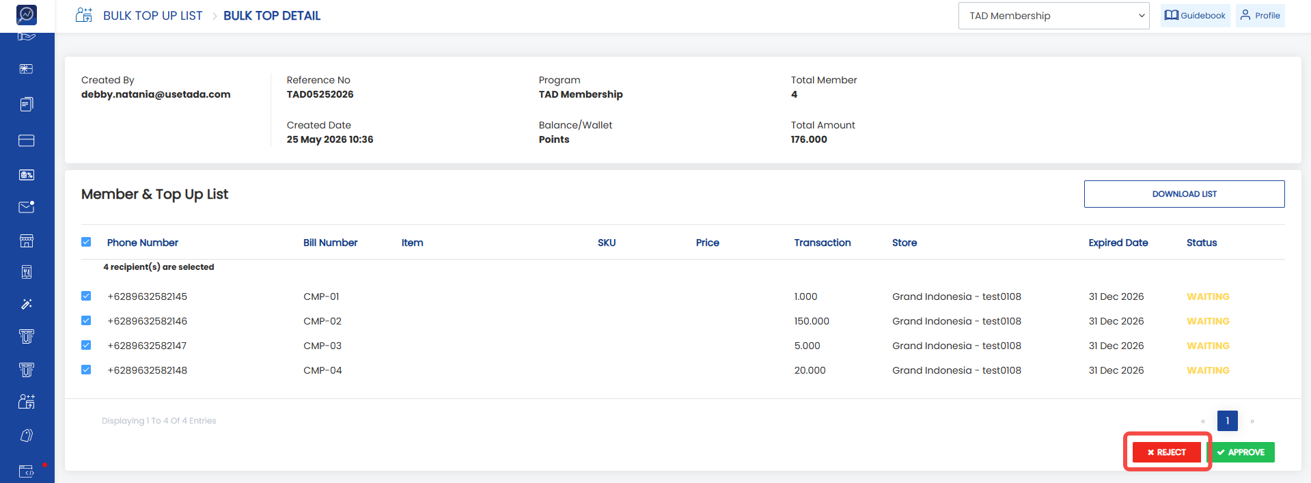Viewport: 1311px width, 483px height.
Task: Toggle the select-all checkbox in the header
Action: tap(86, 242)
